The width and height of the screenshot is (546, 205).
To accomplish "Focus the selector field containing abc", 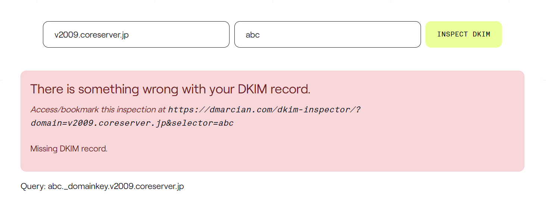I will [328, 34].
